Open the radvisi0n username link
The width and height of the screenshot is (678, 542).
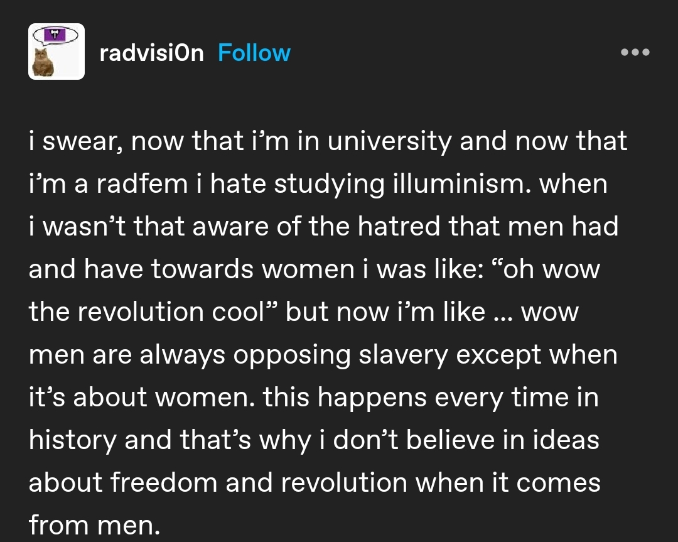click(151, 53)
